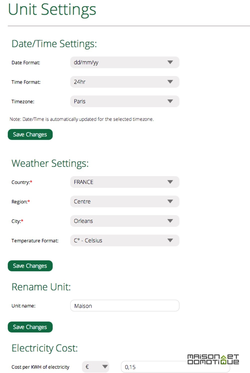This screenshot has height=373, width=250.
Task: Open the Time Format dropdown showing 24hr
Action: (x=125, y=82)
